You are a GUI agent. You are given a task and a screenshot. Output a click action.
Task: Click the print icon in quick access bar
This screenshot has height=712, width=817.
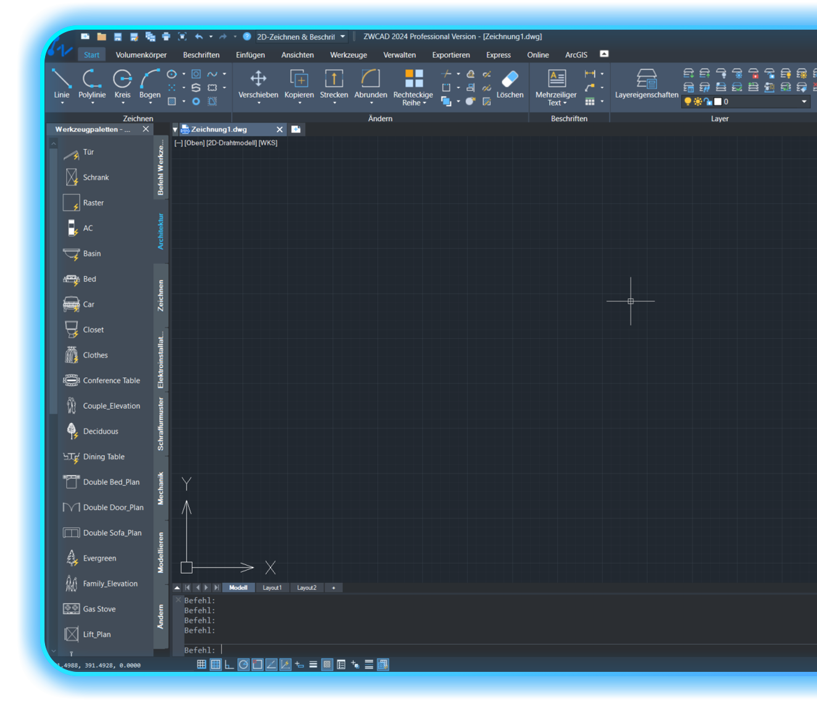pyautogui.click(x=165, y=36)
